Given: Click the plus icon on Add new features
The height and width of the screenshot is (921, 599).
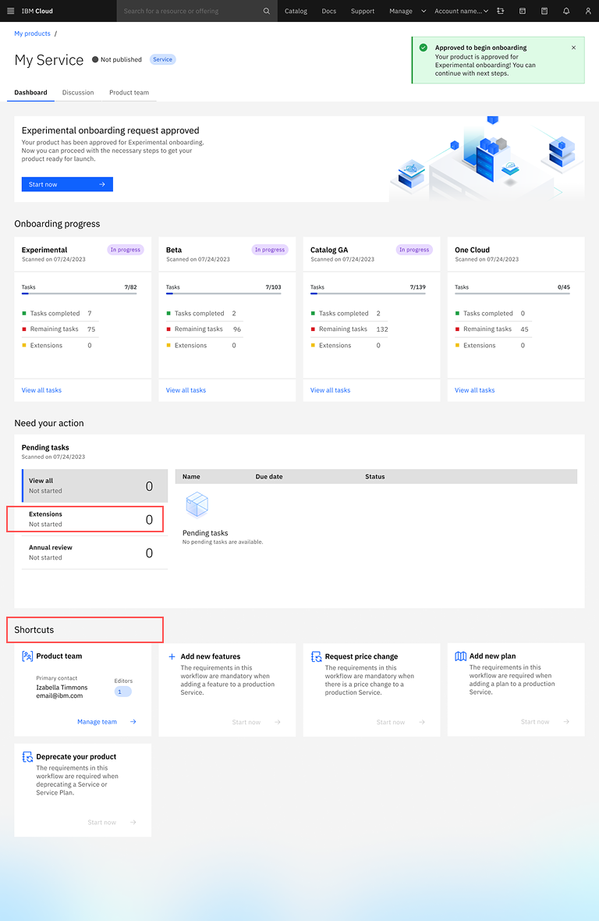Looking at the screenshot, I should coord(172,656).
